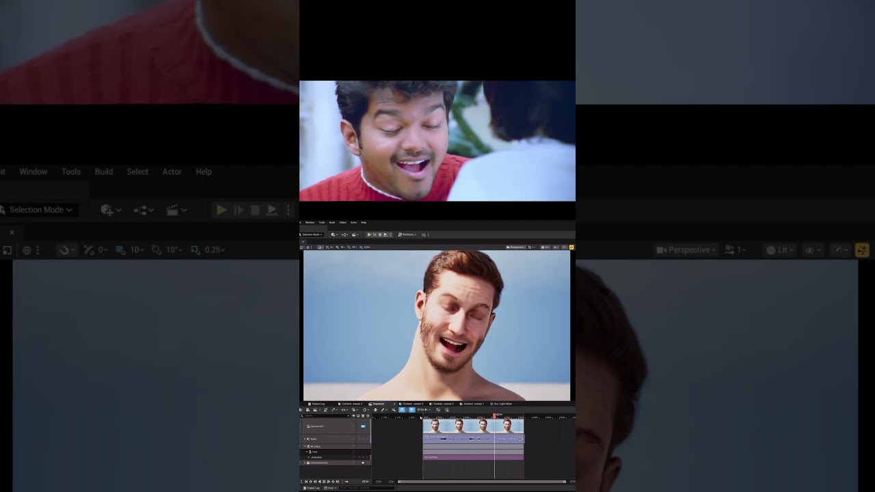Switch to the Sequencer tab
Screen dimensions: 875x492
pyautogui.click(x=378, y=404)
